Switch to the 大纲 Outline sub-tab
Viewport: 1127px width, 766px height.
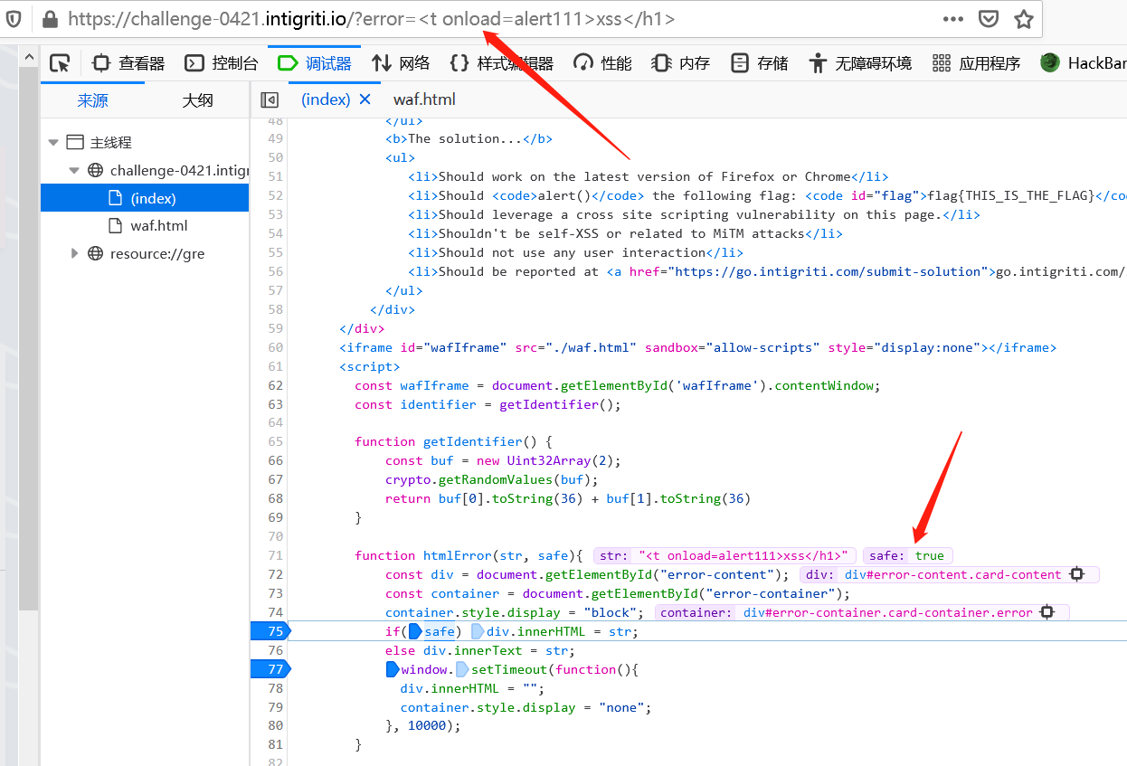click(197, 100)
